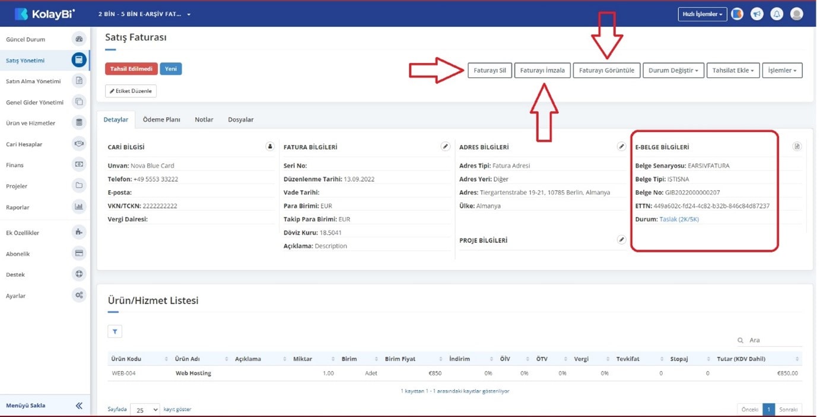This screenshot has height=417, width=820.
Task: Click WEB-004 product code cell
Action: click(x=123, y=373)
